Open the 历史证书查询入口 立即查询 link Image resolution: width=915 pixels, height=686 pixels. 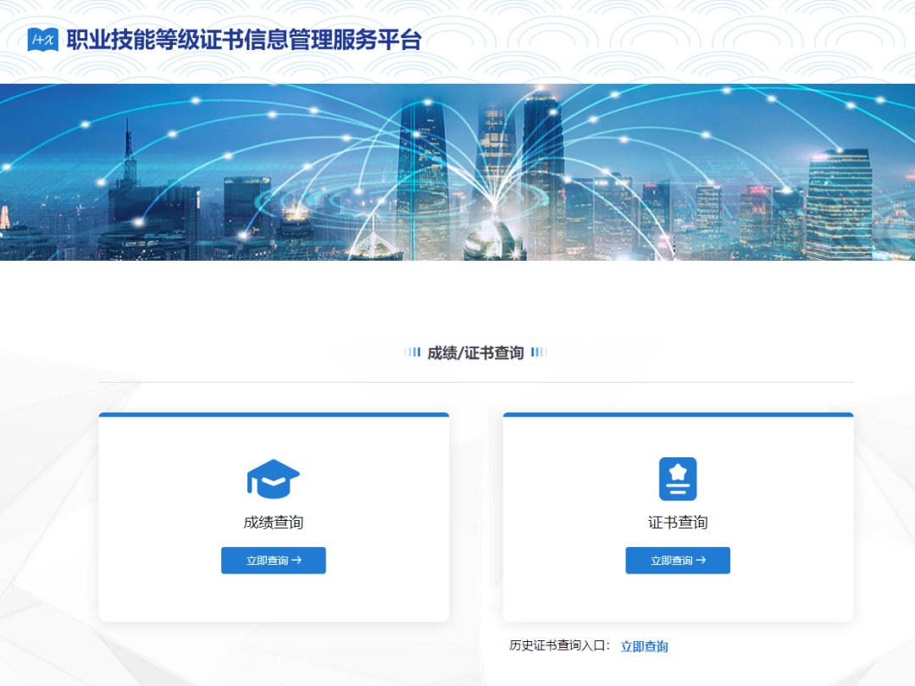pos(644,646)
